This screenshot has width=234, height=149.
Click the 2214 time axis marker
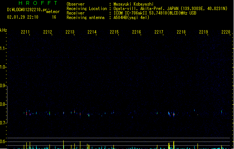coord(92,32)
